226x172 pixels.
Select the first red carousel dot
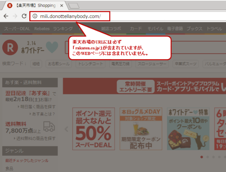click(x=202, y=157)
